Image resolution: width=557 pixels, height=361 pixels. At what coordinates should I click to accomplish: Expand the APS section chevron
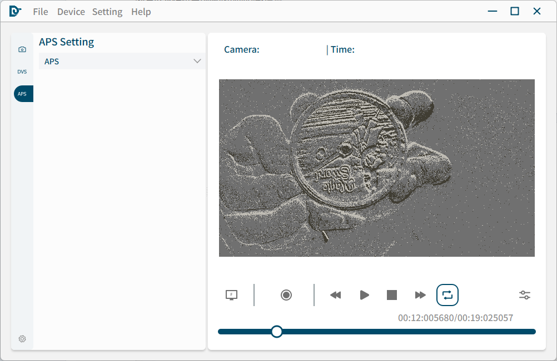[197, 61]
